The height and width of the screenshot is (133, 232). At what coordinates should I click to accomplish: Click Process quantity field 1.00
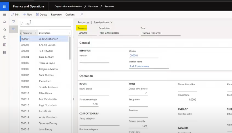[138, 126]
